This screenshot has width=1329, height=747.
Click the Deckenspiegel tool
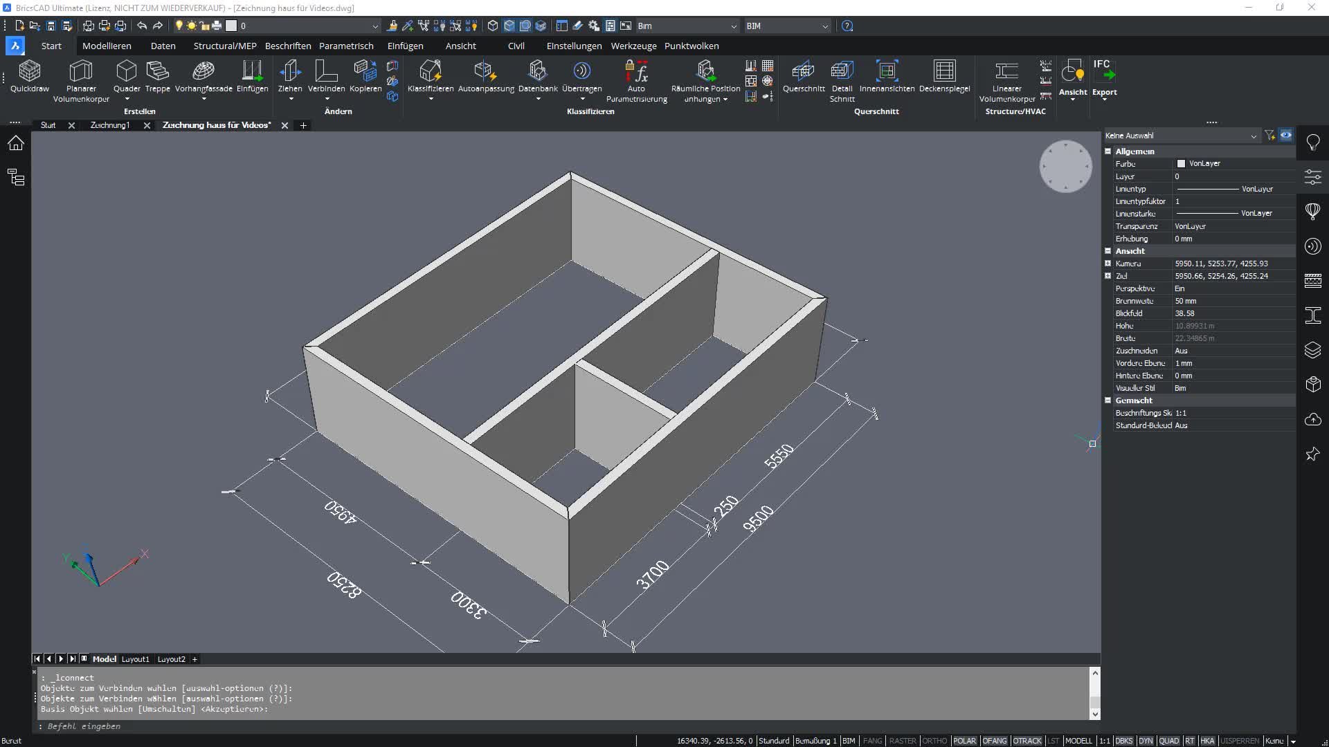(x=944, y=76)
